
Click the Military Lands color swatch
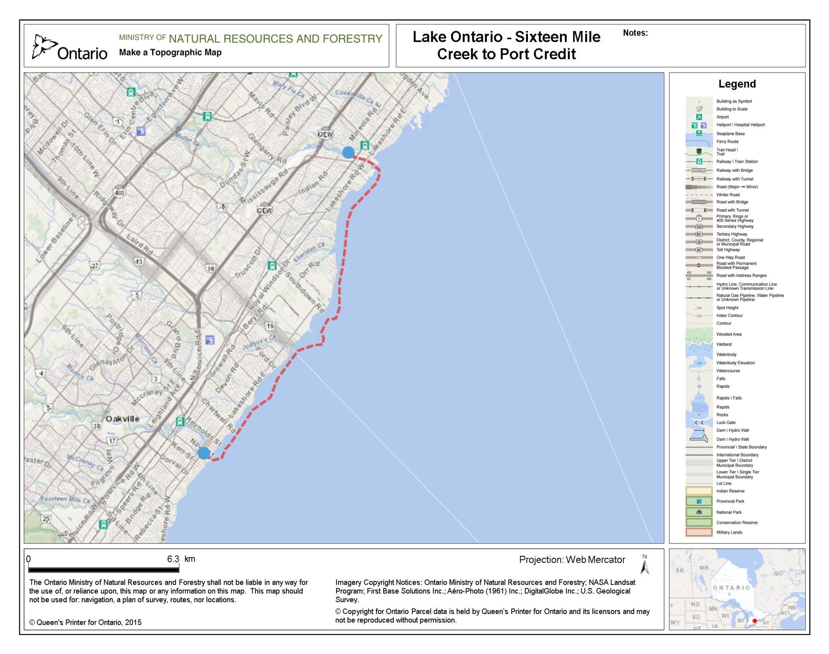[x=699, y=532]
